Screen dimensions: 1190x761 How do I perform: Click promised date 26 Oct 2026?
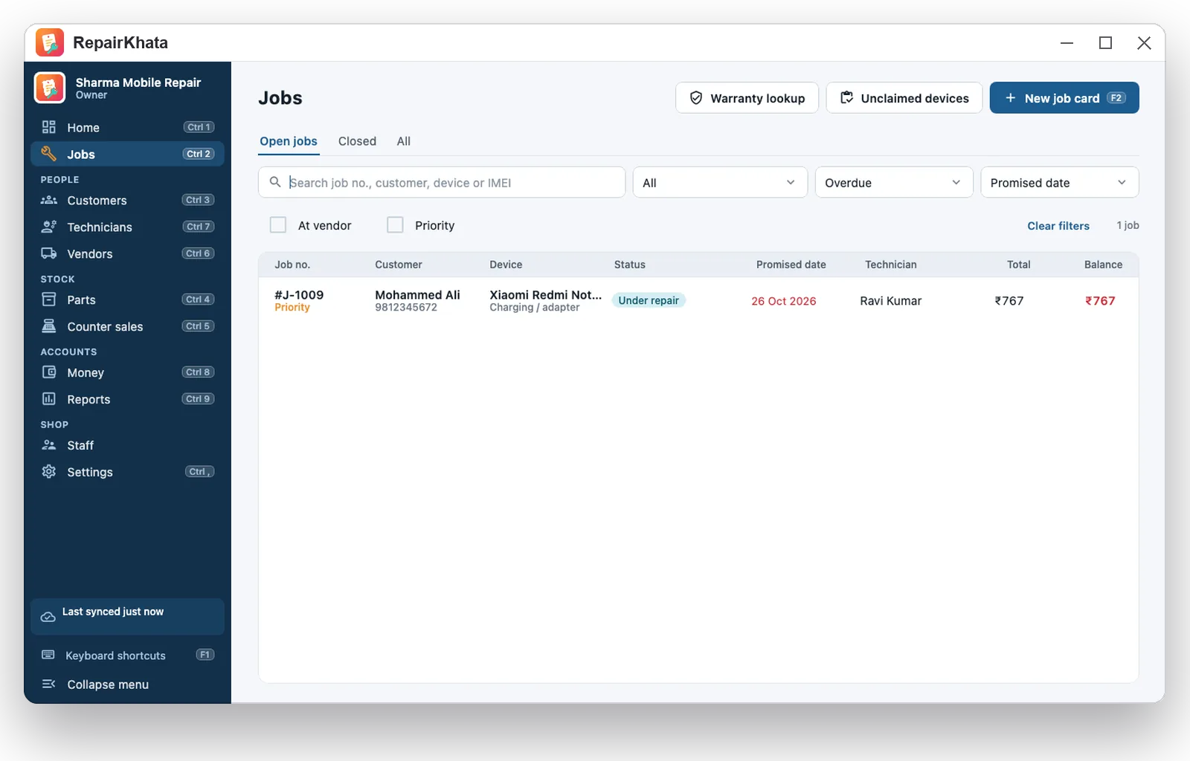point(783,301)
